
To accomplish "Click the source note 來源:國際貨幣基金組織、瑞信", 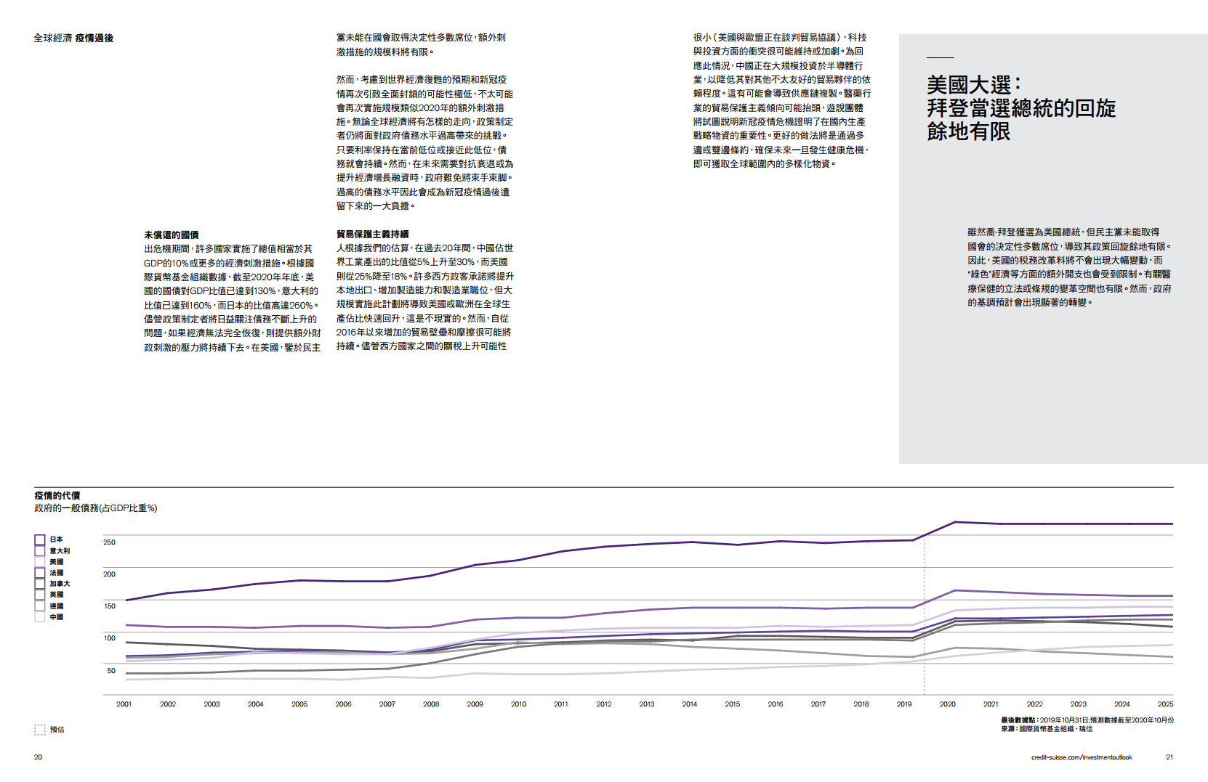I will (x=1047, y=729).
